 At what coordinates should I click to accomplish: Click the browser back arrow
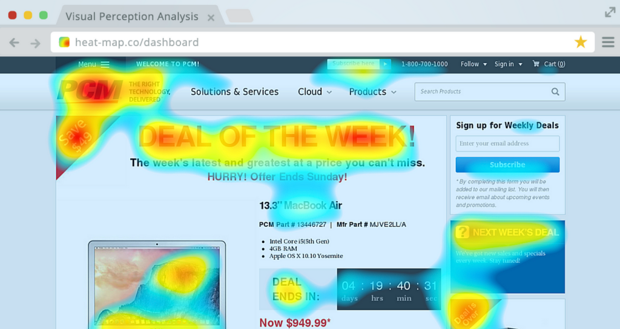[15, 43]
